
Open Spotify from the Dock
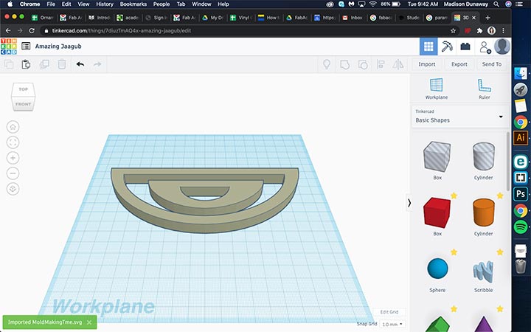pyautogui.click(x=521, y=226)
